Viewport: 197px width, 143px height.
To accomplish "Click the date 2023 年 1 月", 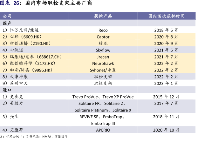I will pyautogui.click(x=166, y=84).
